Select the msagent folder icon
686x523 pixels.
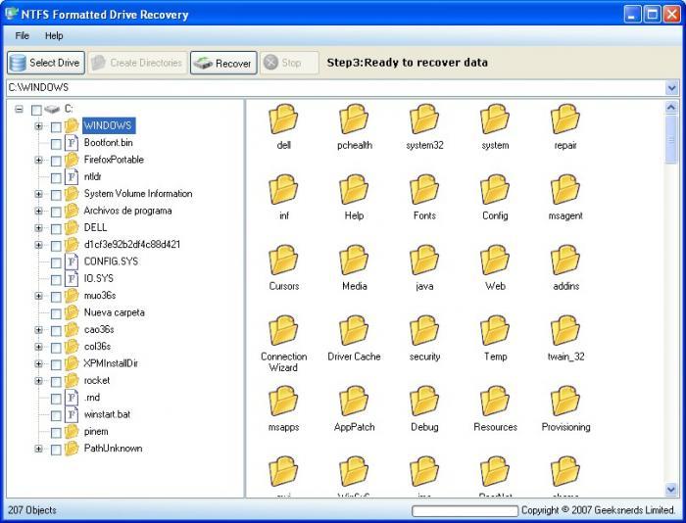[x=565, y=190]
